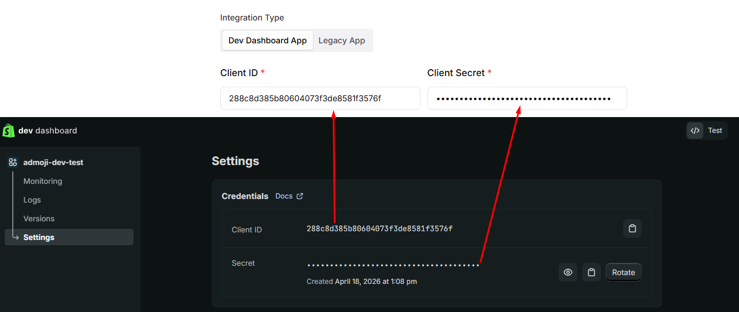Open Versions in the sidebar
This screenshot has width=739, height=312.
tap(39, 218)
